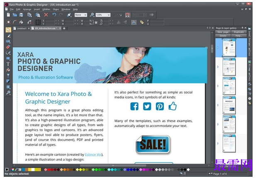This screenshot has width=260, height=178.
Task: Select the Shape Editor tool
Action: point(8,53)
